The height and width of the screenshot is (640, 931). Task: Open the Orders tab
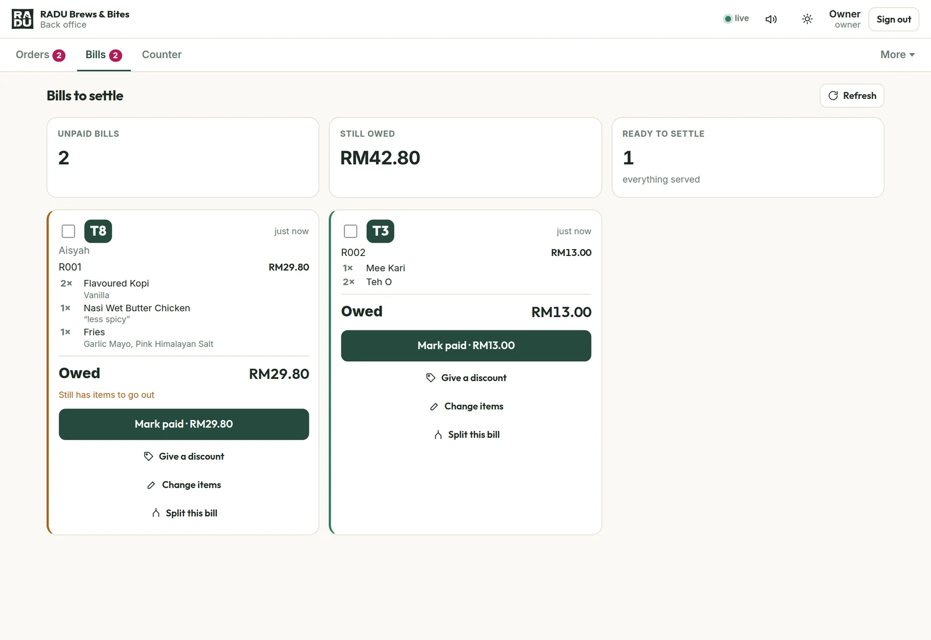pyautogui.click(x=40, y=55)
